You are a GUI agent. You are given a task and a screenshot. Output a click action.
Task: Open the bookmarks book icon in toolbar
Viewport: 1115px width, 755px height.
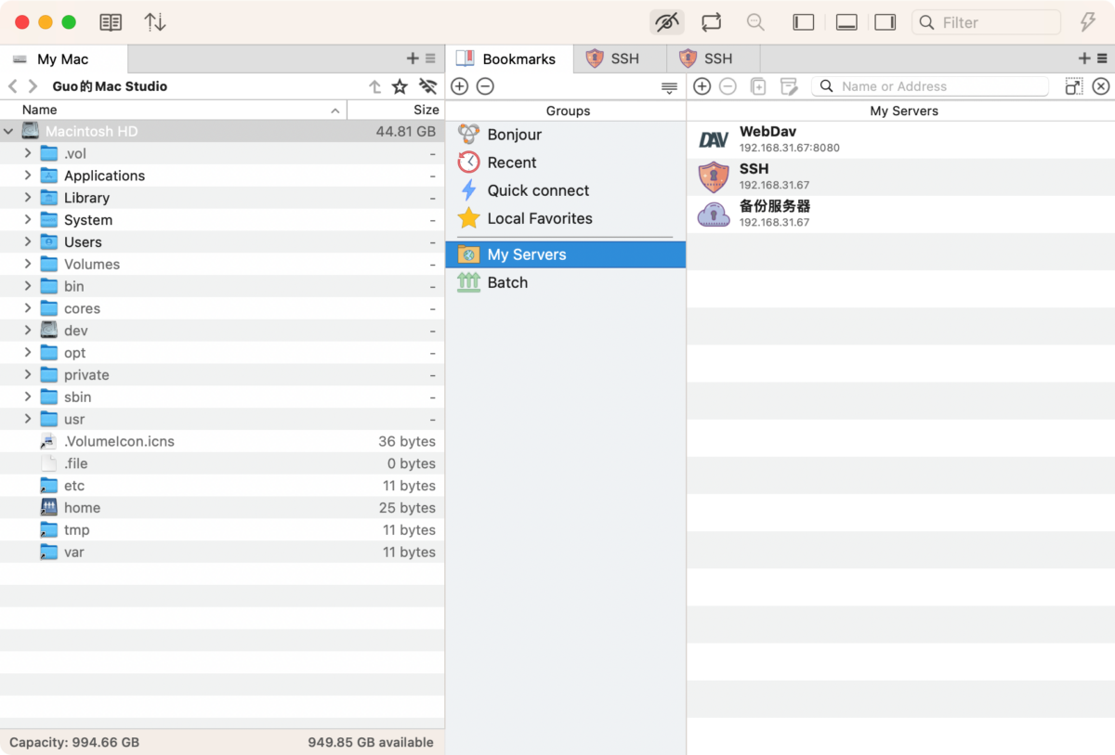pyautogui.click(x=111, y=22)
